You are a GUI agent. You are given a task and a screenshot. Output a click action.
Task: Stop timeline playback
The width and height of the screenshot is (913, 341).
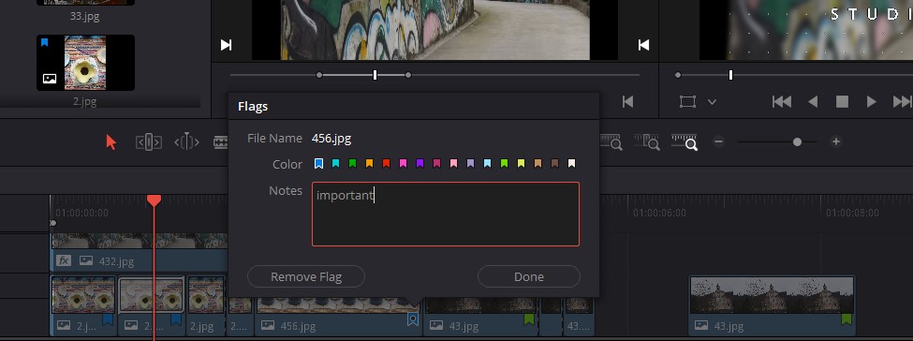(842, 102)
